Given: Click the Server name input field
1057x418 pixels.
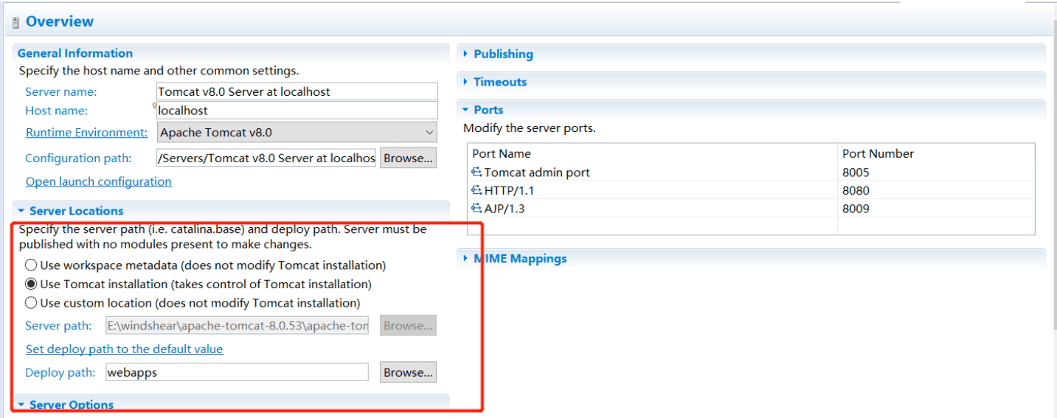Looking at the screenshot, I should pos(297,91).
